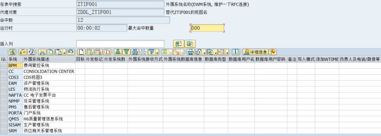The height and width of the screenshot is (136, 381).
Task: Click the 数据库类型 column header
Action: point(216,59)
